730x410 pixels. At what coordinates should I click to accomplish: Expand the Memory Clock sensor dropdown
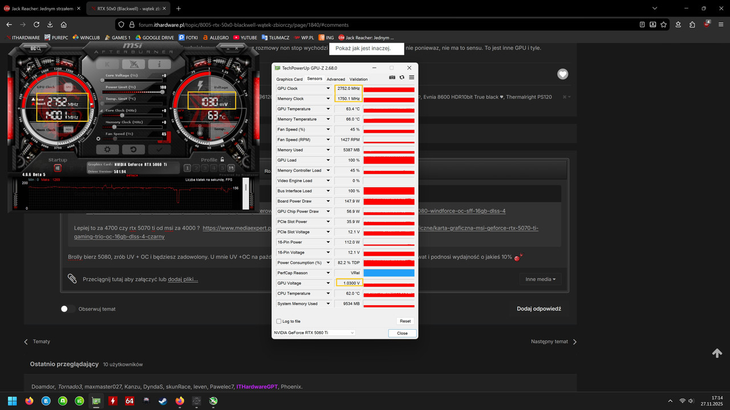(x=328, y=99)
